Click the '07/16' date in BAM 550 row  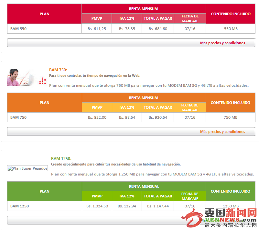point(190,29)
